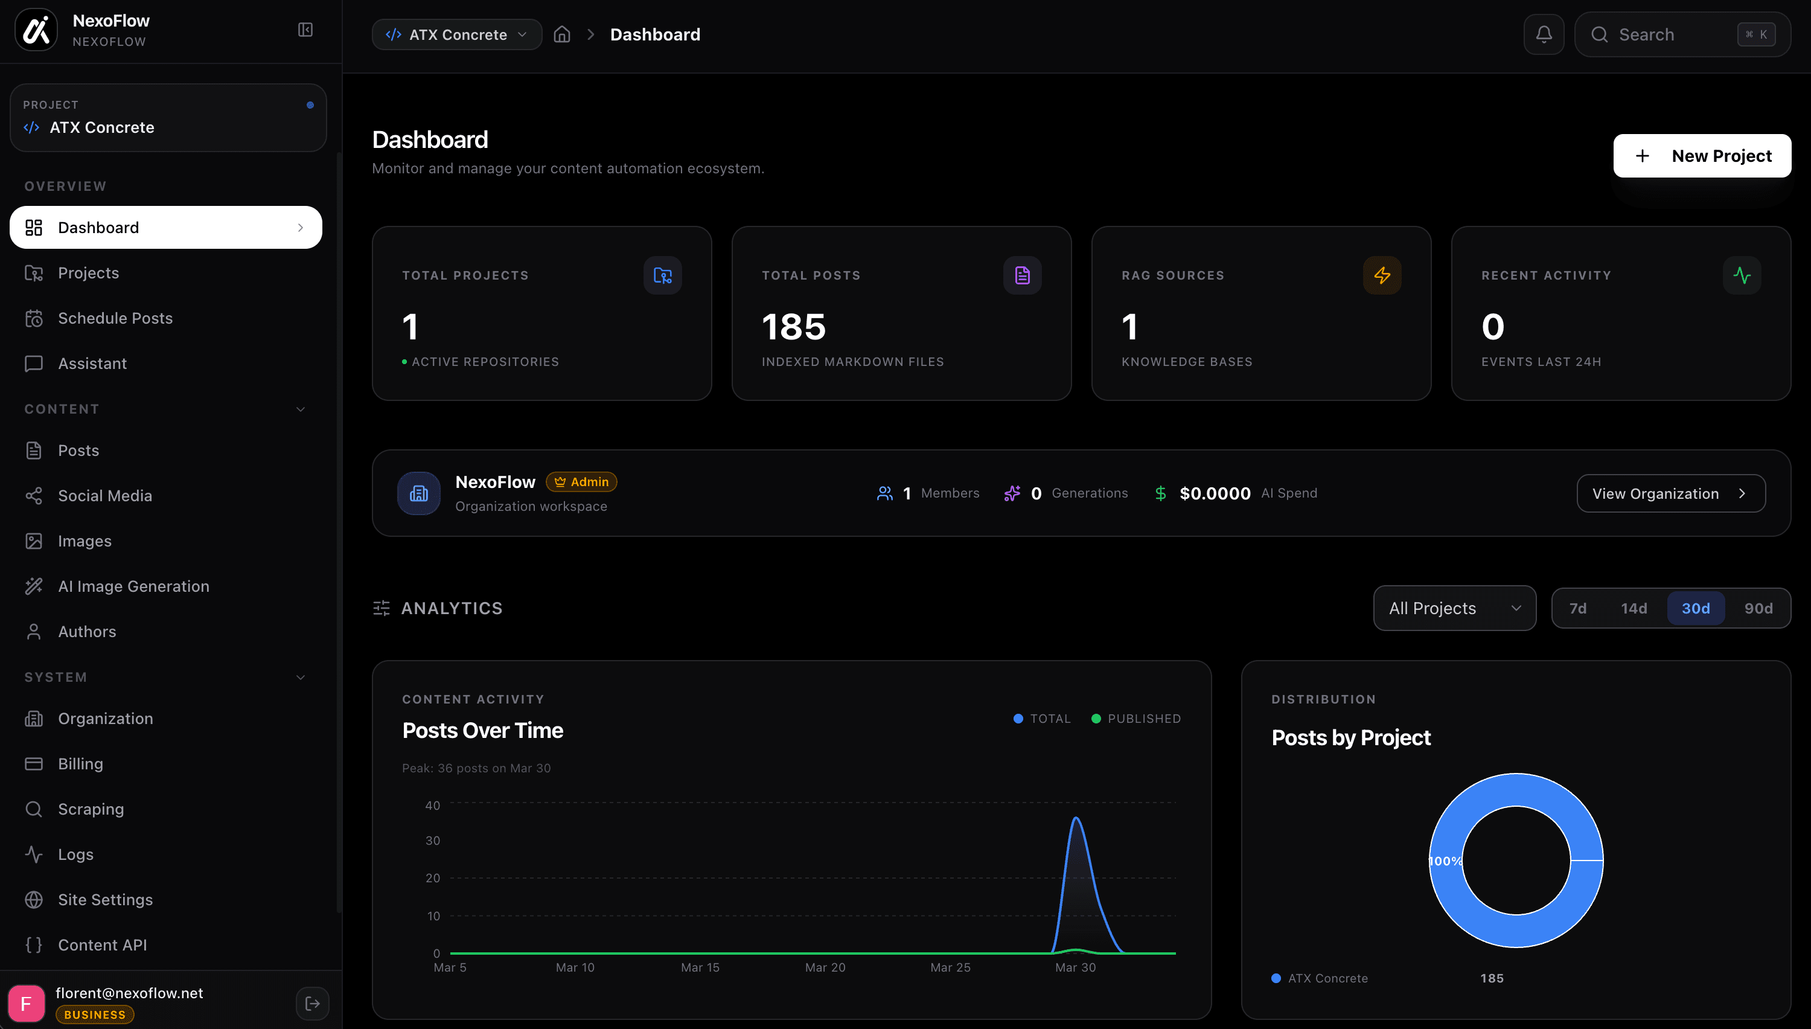Toggle the PUBLISHED series in the chart legend

(x=1135, y=718)
